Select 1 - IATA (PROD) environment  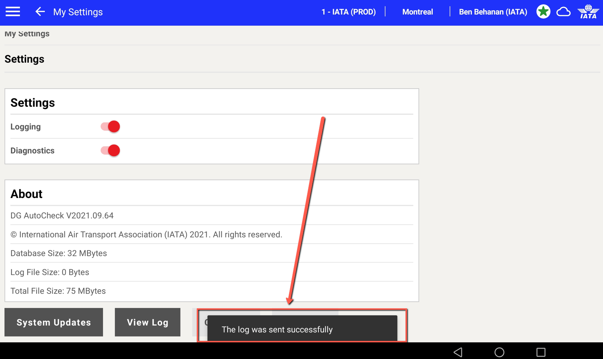pyautogui.click(x=349, y=12)
